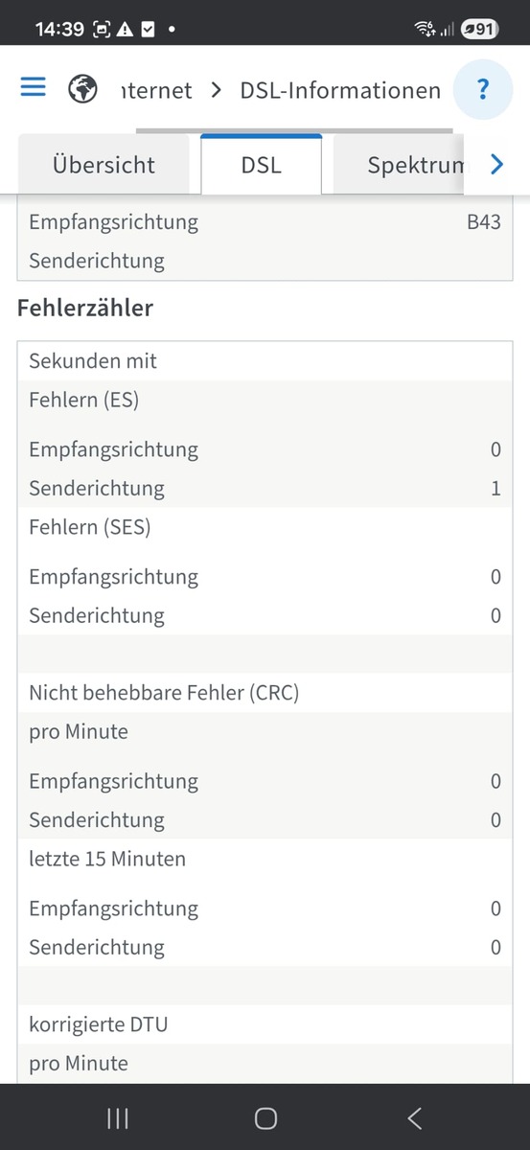Tap the Wi-Fi status icon

[425, 29]
